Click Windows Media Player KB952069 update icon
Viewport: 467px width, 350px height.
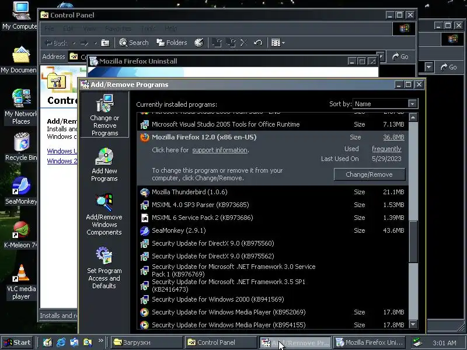point(145,312)
